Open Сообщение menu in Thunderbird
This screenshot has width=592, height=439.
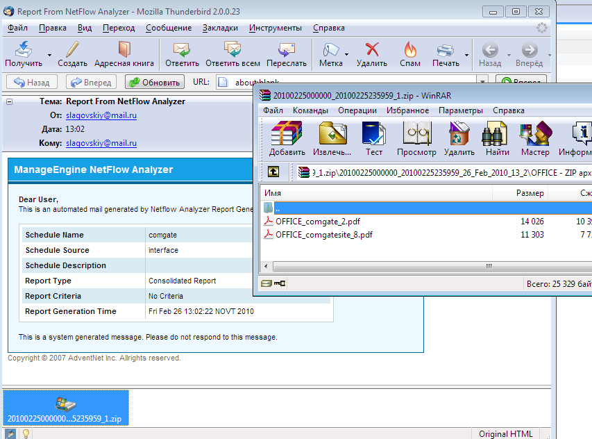pos(169,28)
